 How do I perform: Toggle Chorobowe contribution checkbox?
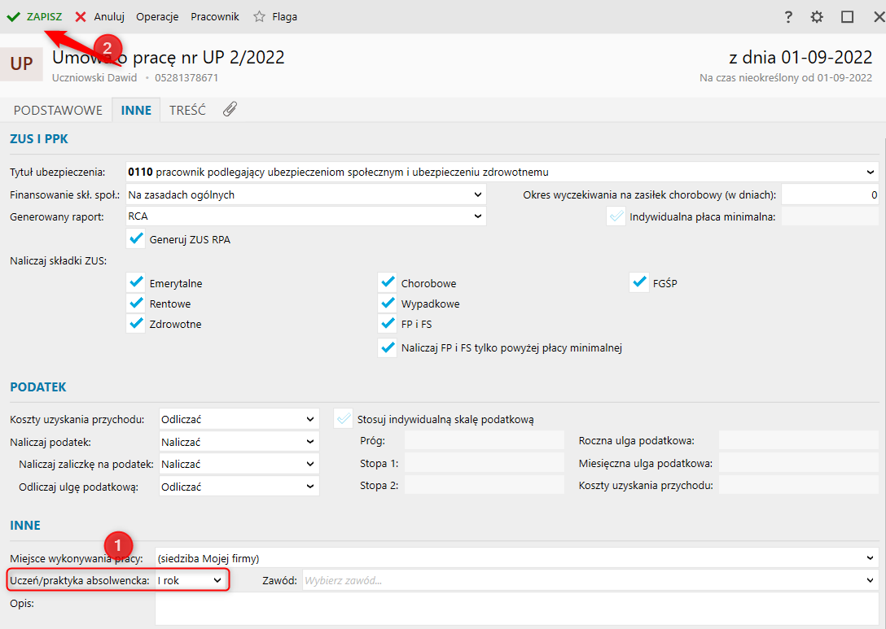click(x=388, y=282)
